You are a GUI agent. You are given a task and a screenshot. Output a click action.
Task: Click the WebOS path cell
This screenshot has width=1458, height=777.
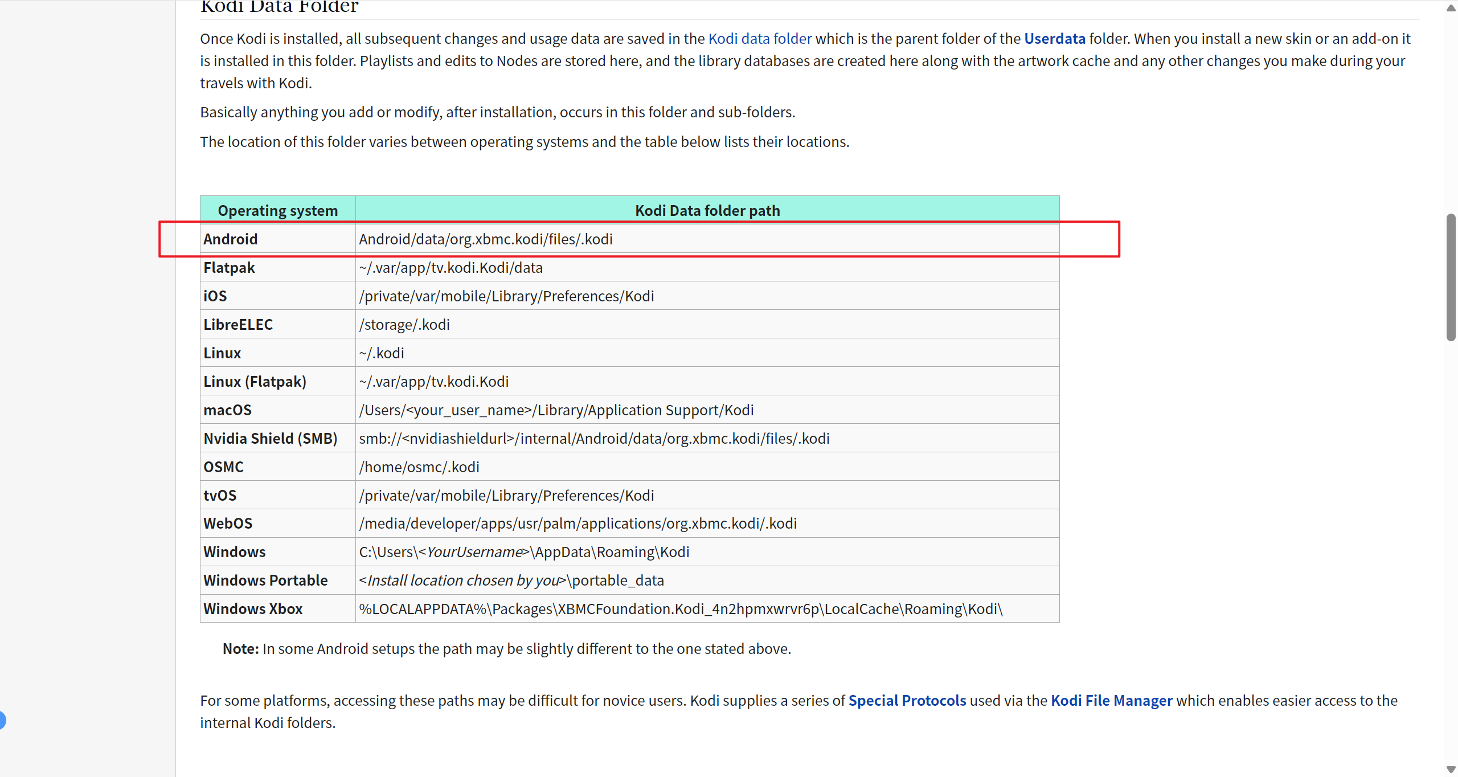[578, 523]
